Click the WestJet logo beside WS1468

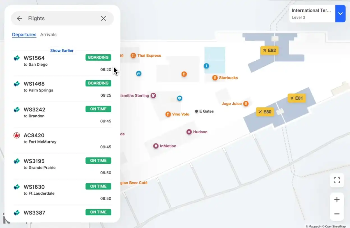17,84
